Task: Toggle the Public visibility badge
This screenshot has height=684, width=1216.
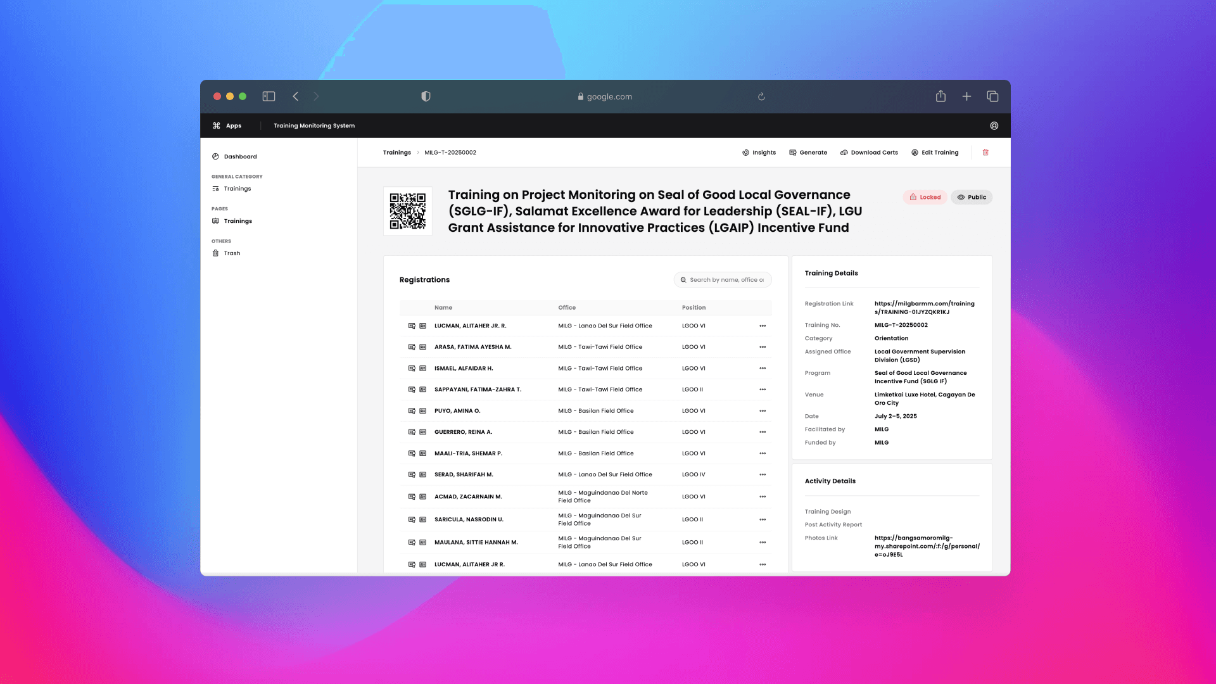Action: click(x=972, y=198)
